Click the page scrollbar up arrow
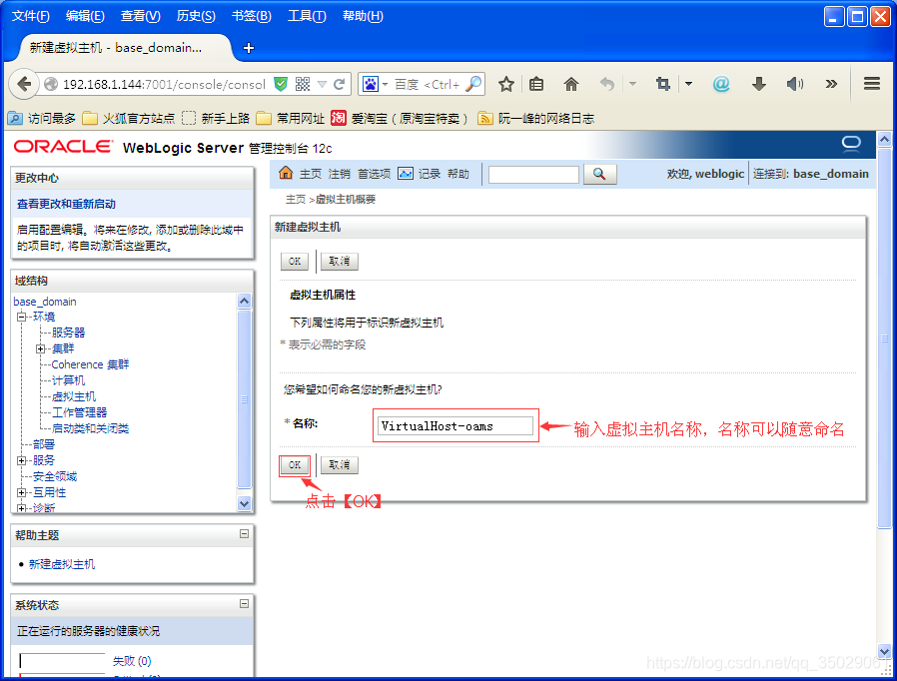Image resolution: width=897 pixels, height=681 pixels. (x=884, y=139)
